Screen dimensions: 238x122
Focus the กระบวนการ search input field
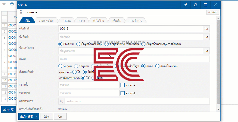point(137,101)
